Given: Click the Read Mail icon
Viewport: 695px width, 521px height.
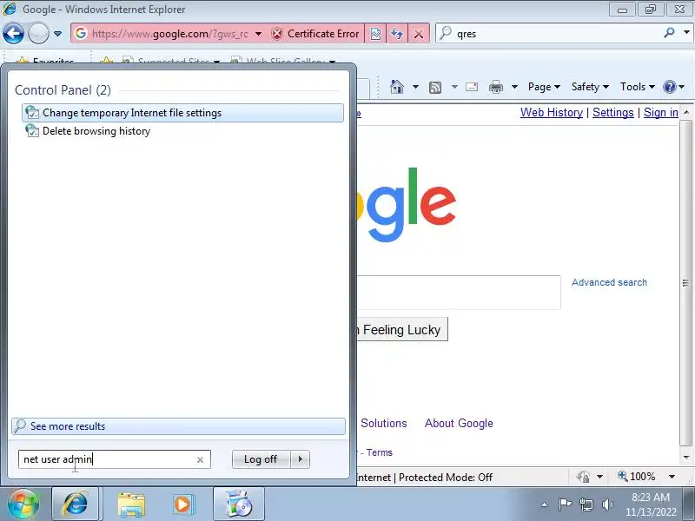Looking at the screenshot, I should [x=472, y=87].
